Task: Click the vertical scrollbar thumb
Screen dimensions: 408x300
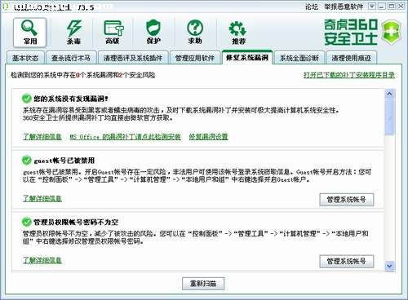Action: pos(389,117)
